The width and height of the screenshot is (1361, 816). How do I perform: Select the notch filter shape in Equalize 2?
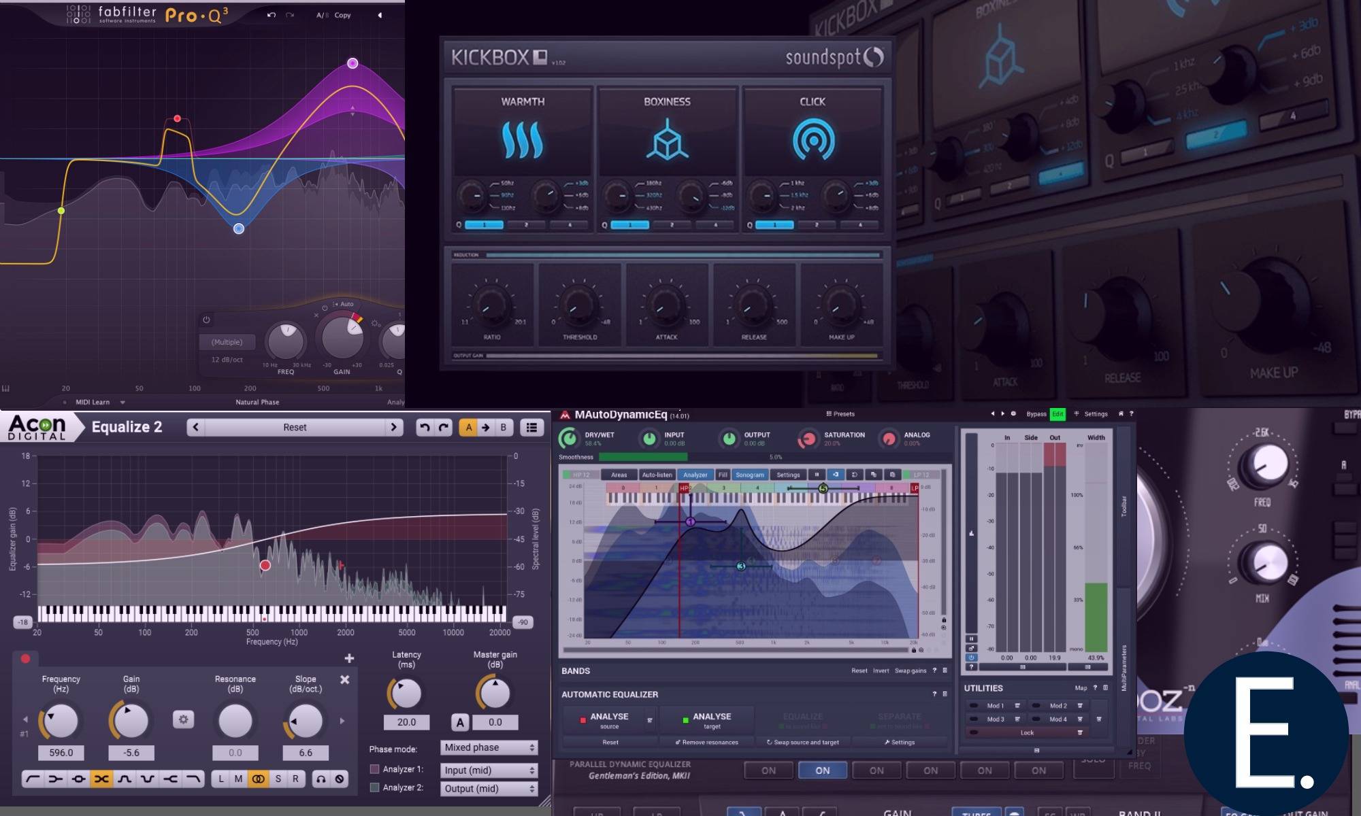coord(148,779)
